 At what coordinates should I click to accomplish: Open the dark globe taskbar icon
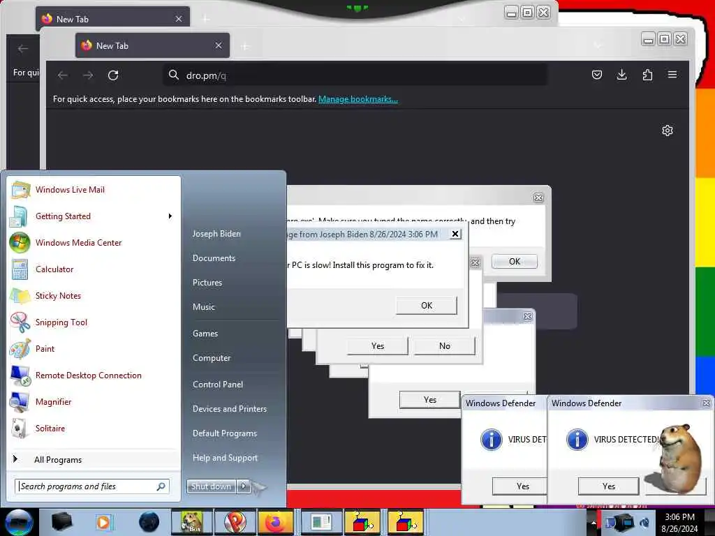coord(149,522)
